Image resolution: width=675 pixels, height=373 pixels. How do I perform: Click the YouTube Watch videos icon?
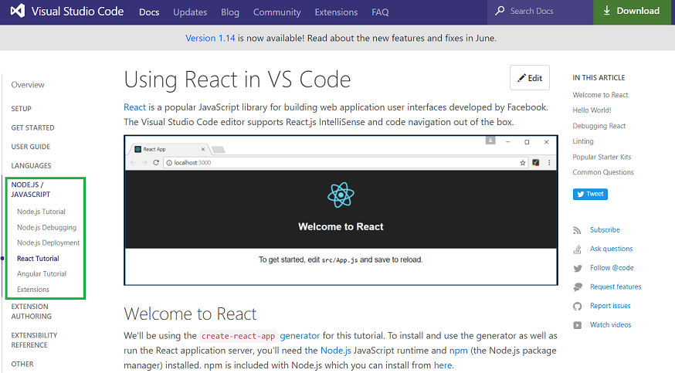(577, 325)
